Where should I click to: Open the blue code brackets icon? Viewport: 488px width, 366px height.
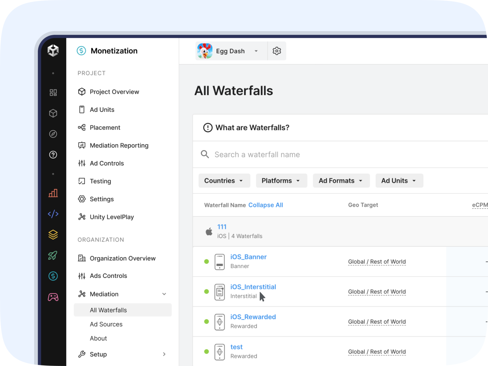pos(53,214)
